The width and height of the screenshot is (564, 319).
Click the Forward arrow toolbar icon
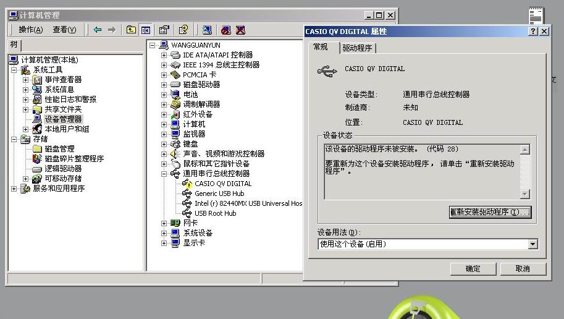click(112, 30)
